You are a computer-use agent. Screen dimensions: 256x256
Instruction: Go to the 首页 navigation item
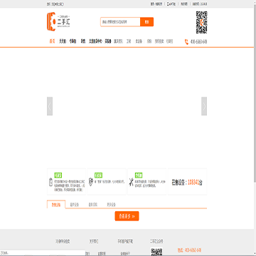coord(52,41)
